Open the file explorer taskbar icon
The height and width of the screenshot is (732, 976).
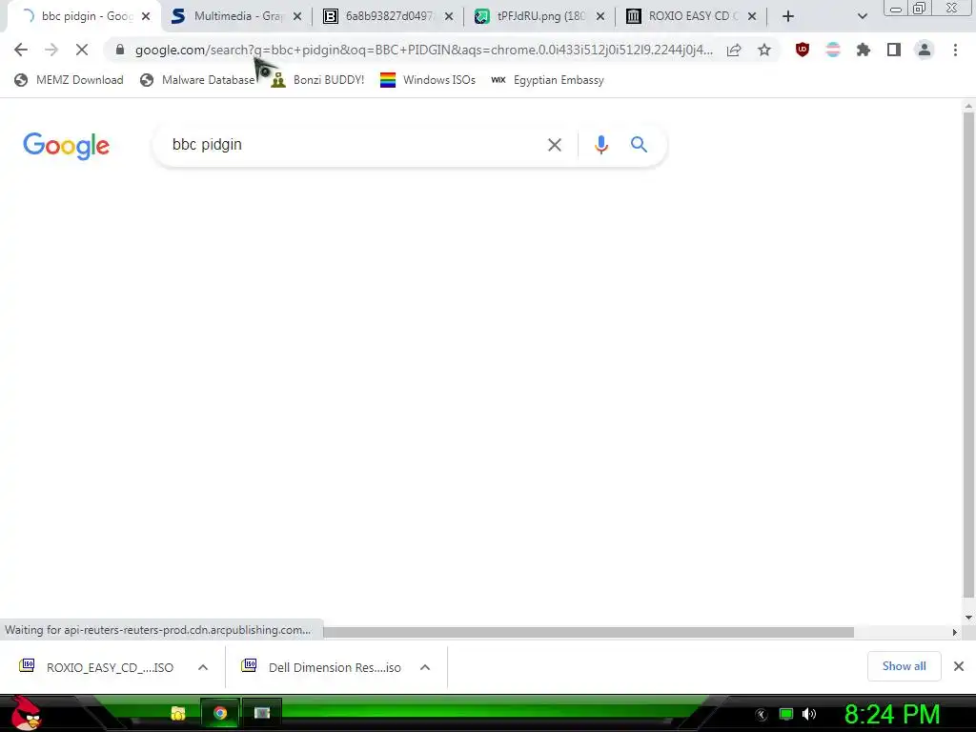tap(178, 713)
